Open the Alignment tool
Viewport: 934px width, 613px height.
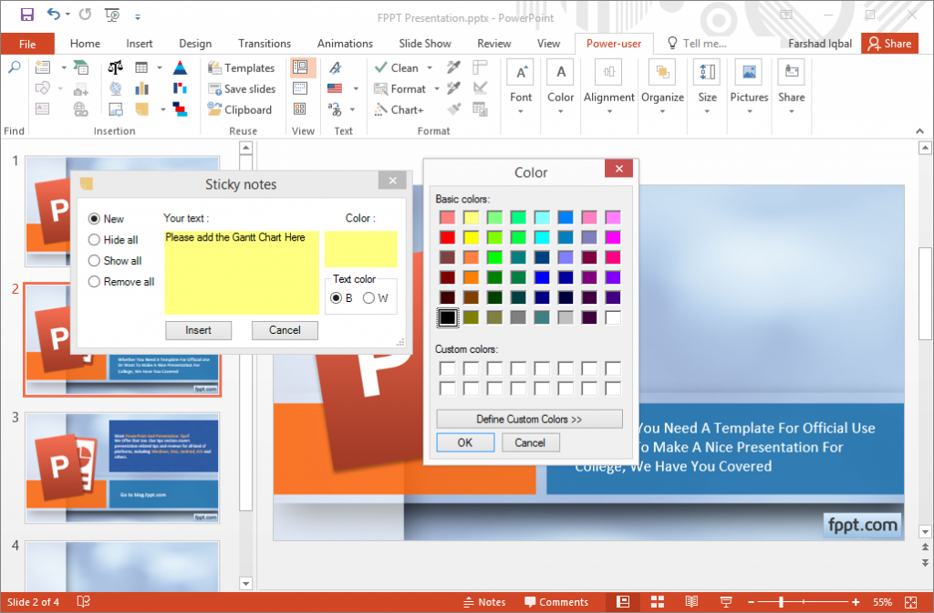point(611,85)
